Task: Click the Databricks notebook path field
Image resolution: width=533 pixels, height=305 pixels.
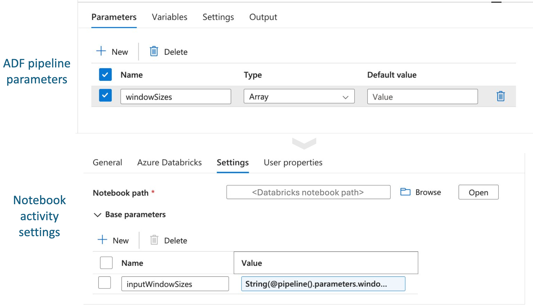Action: point(308,192)
